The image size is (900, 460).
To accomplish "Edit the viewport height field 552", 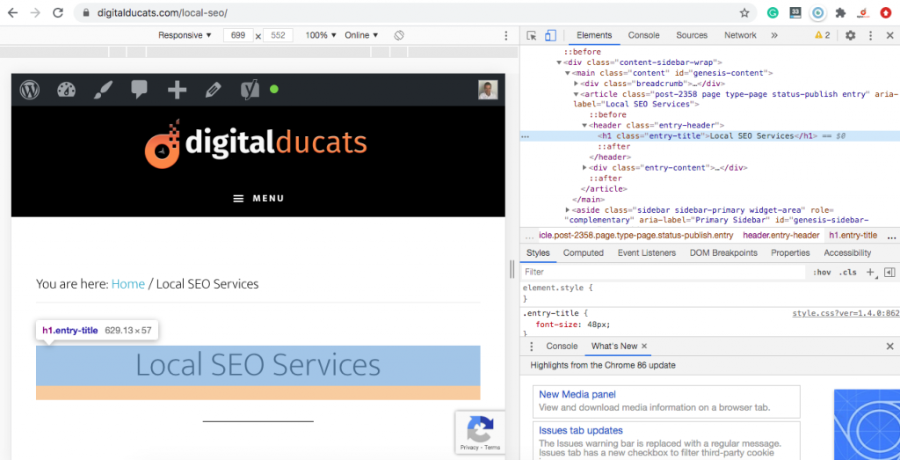I will click(278, 35).
